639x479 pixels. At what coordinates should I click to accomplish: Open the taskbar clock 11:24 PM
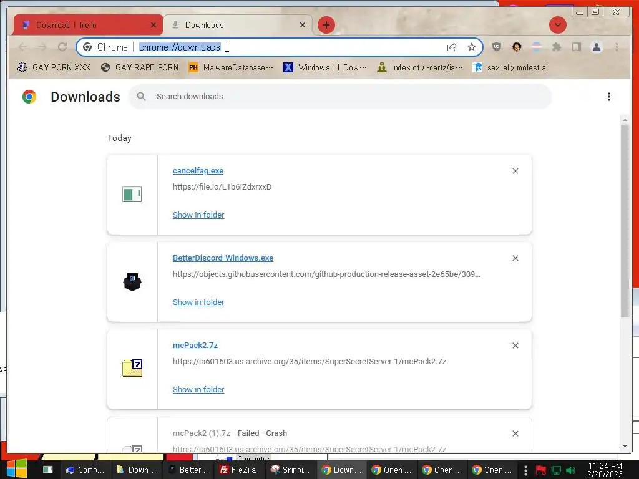[x=605, y=470]
